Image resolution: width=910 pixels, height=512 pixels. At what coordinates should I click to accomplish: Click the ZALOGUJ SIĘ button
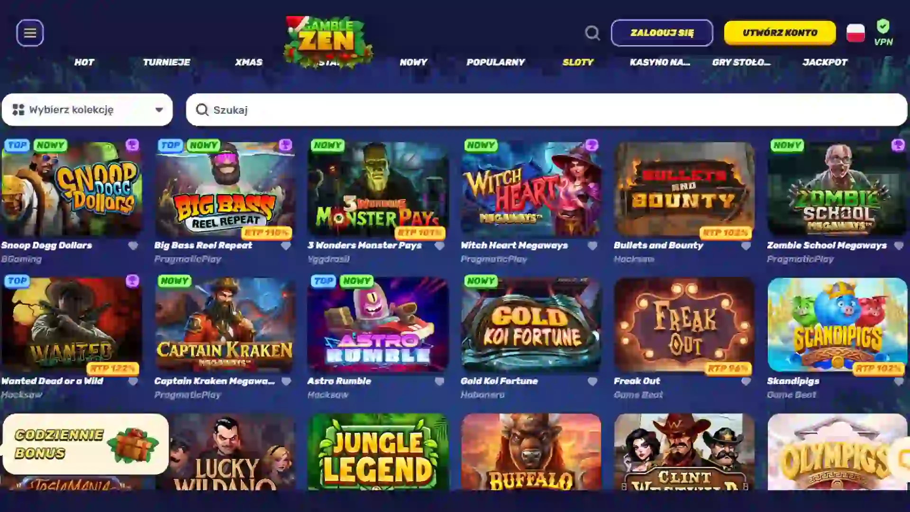click(x=662, y=33)
